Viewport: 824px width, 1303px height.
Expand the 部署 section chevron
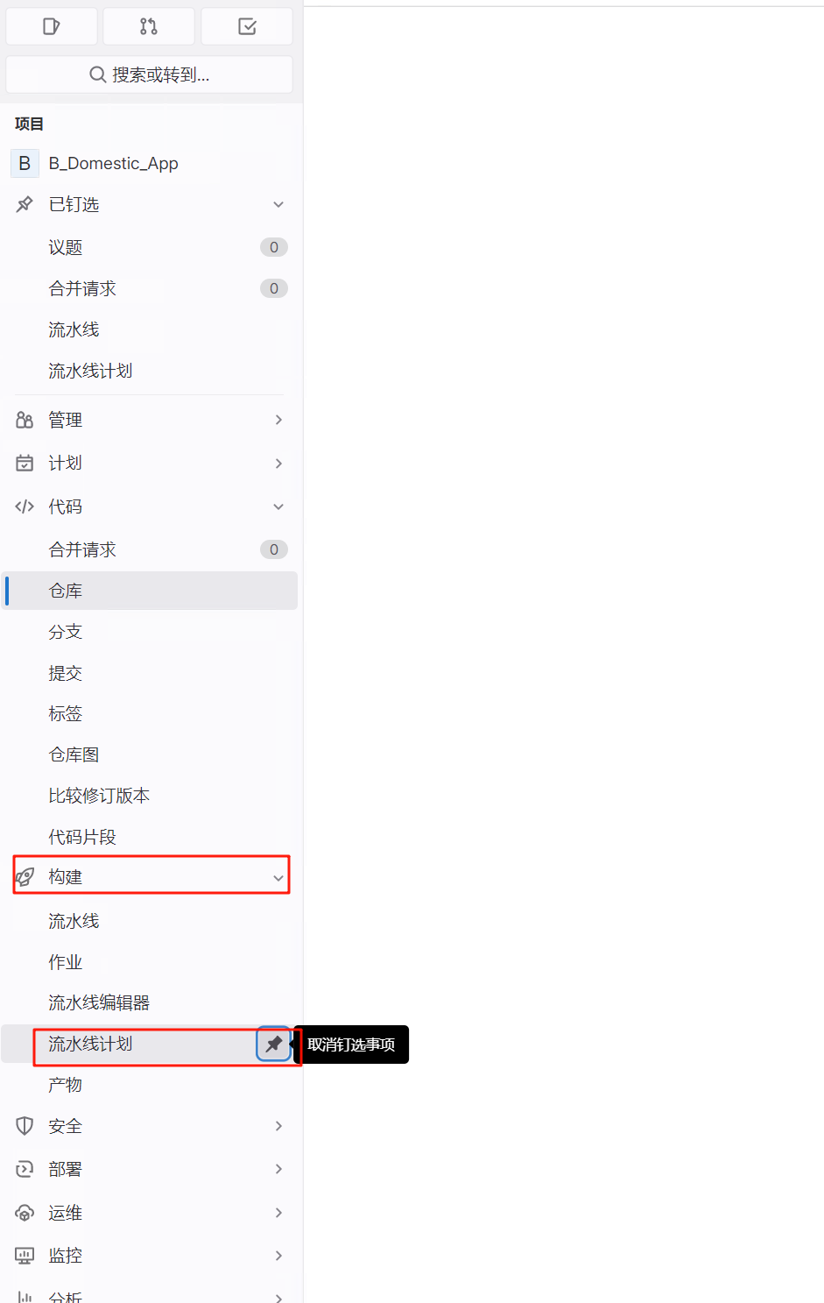278,1169
